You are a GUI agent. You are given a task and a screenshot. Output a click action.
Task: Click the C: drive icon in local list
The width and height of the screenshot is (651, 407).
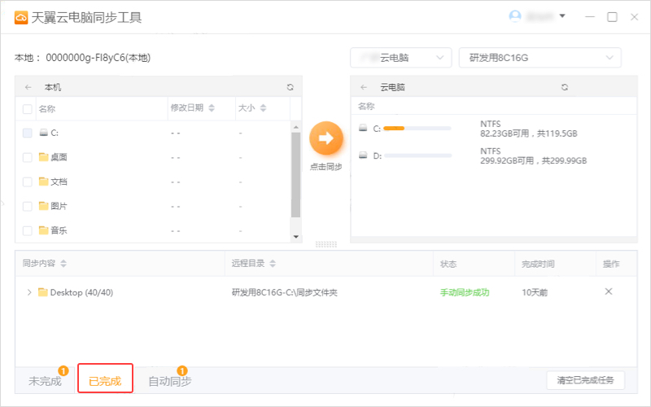pyautogui.click(x=44, y=133)
